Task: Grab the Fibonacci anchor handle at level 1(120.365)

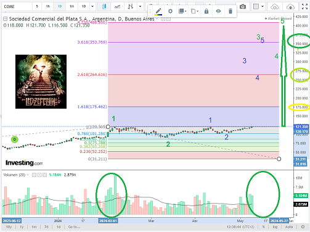Action: click(108, 126)
